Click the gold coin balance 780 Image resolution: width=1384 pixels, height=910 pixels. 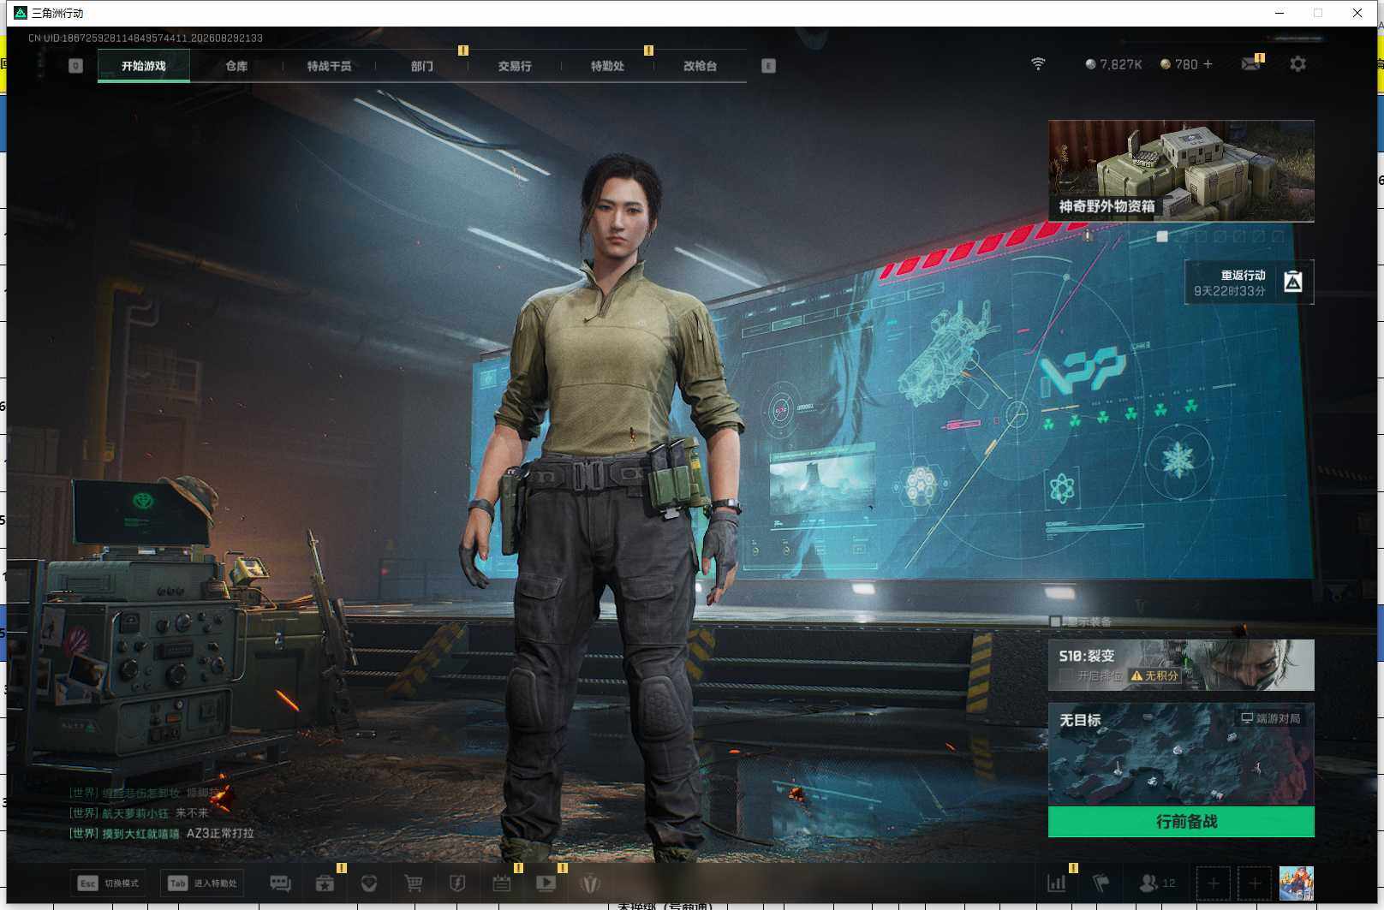click(1178, 64)
